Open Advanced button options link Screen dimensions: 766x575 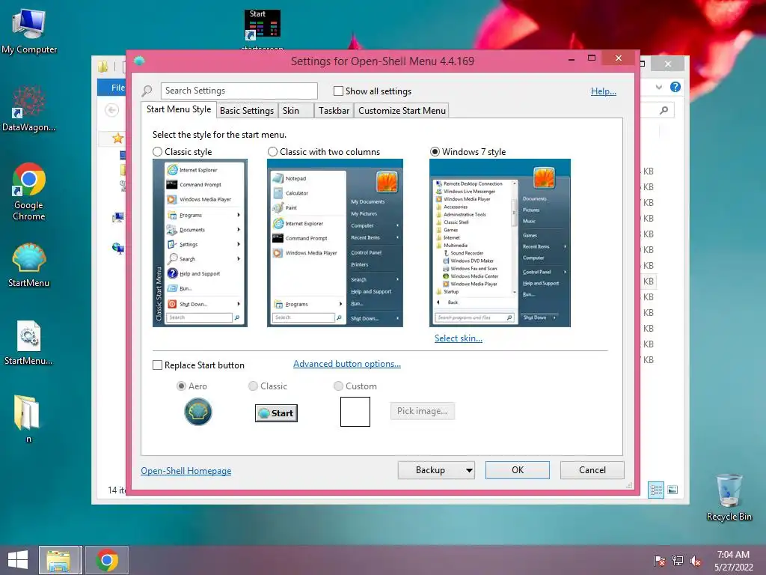coord(347,364)
